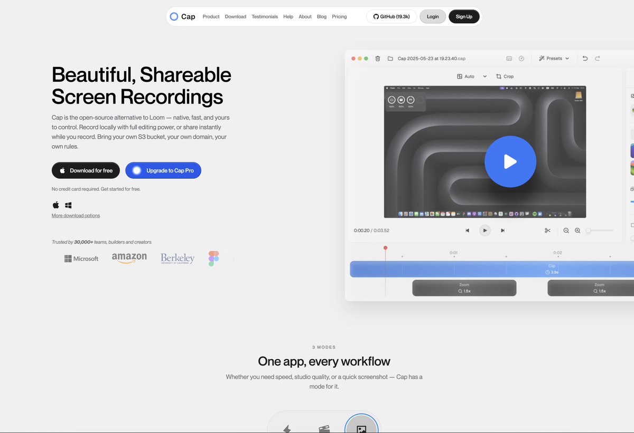This screenshot has height=433, width=634.
Task: Click the Figma logo
Action: click(213, 258)
